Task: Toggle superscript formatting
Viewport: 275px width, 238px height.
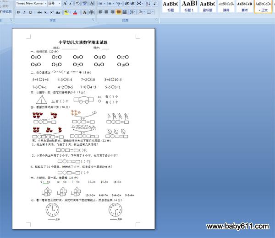Action: tap(51, 12)
